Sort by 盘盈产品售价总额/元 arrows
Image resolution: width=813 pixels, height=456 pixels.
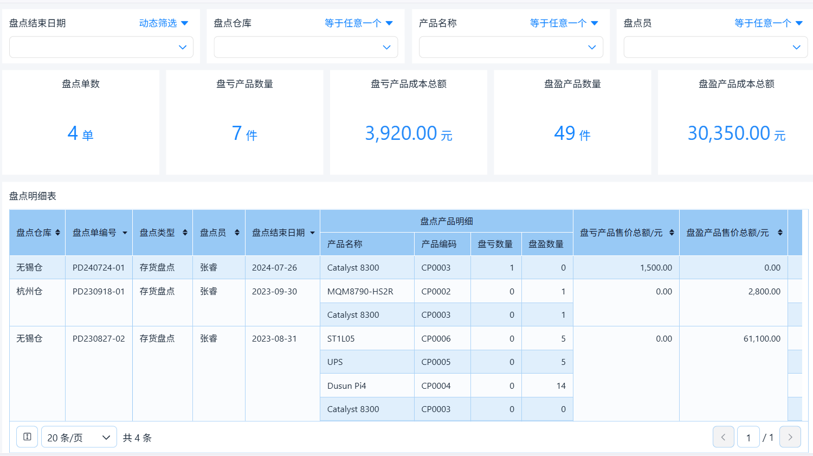click(x=780, y=233)
